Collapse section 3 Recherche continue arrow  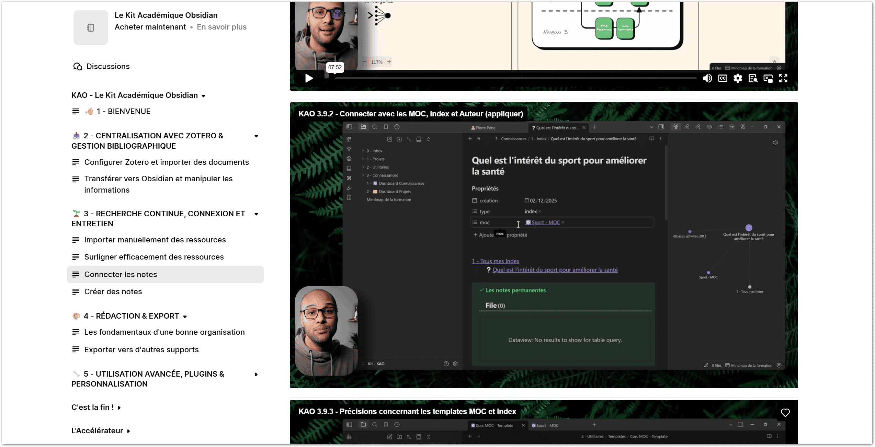[x=256, y=214]
